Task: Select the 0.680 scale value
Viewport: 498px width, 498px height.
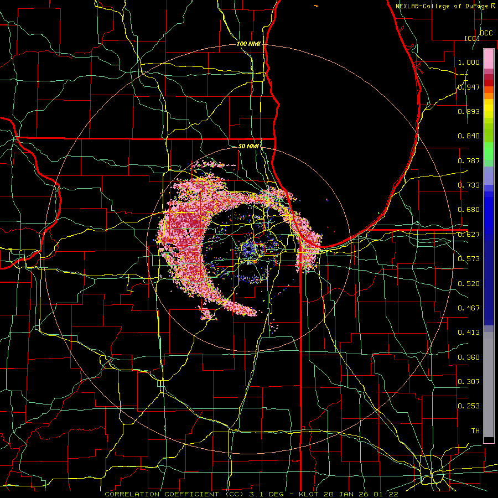Action: click(x=469, y=210)
